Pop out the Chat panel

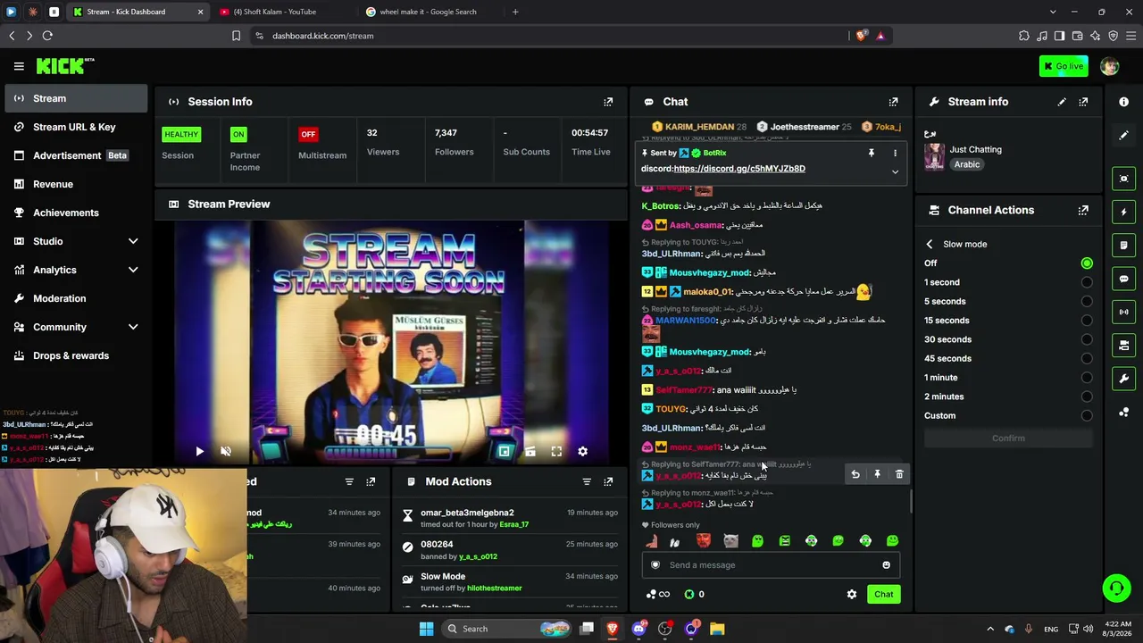[893, 102]
